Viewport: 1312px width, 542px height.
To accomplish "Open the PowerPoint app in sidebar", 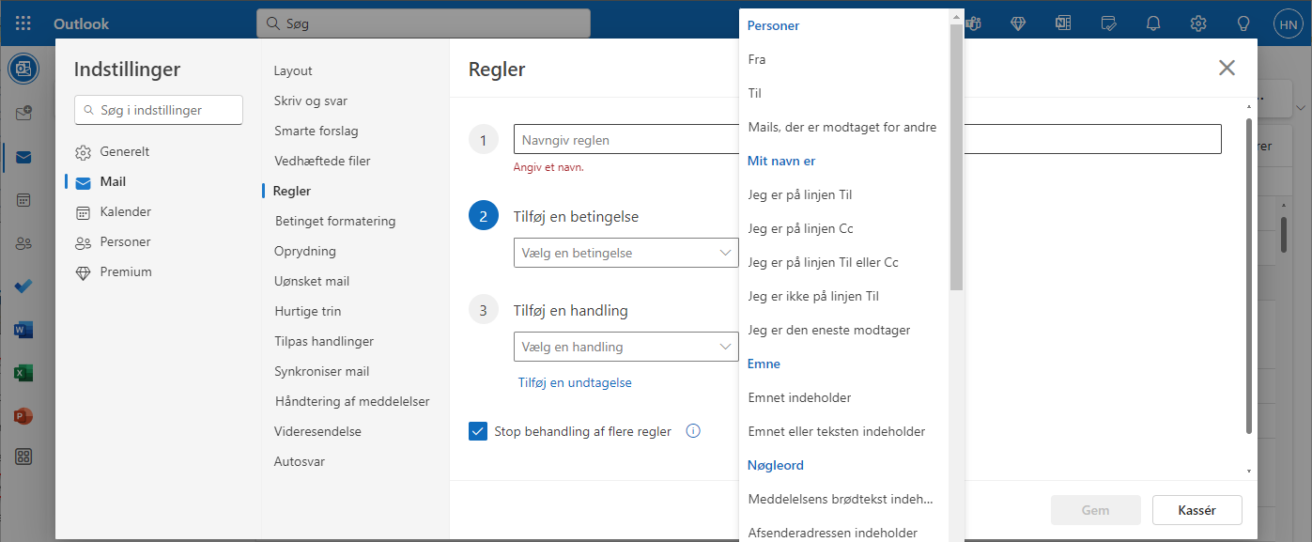I will click(x=23, y=415).
